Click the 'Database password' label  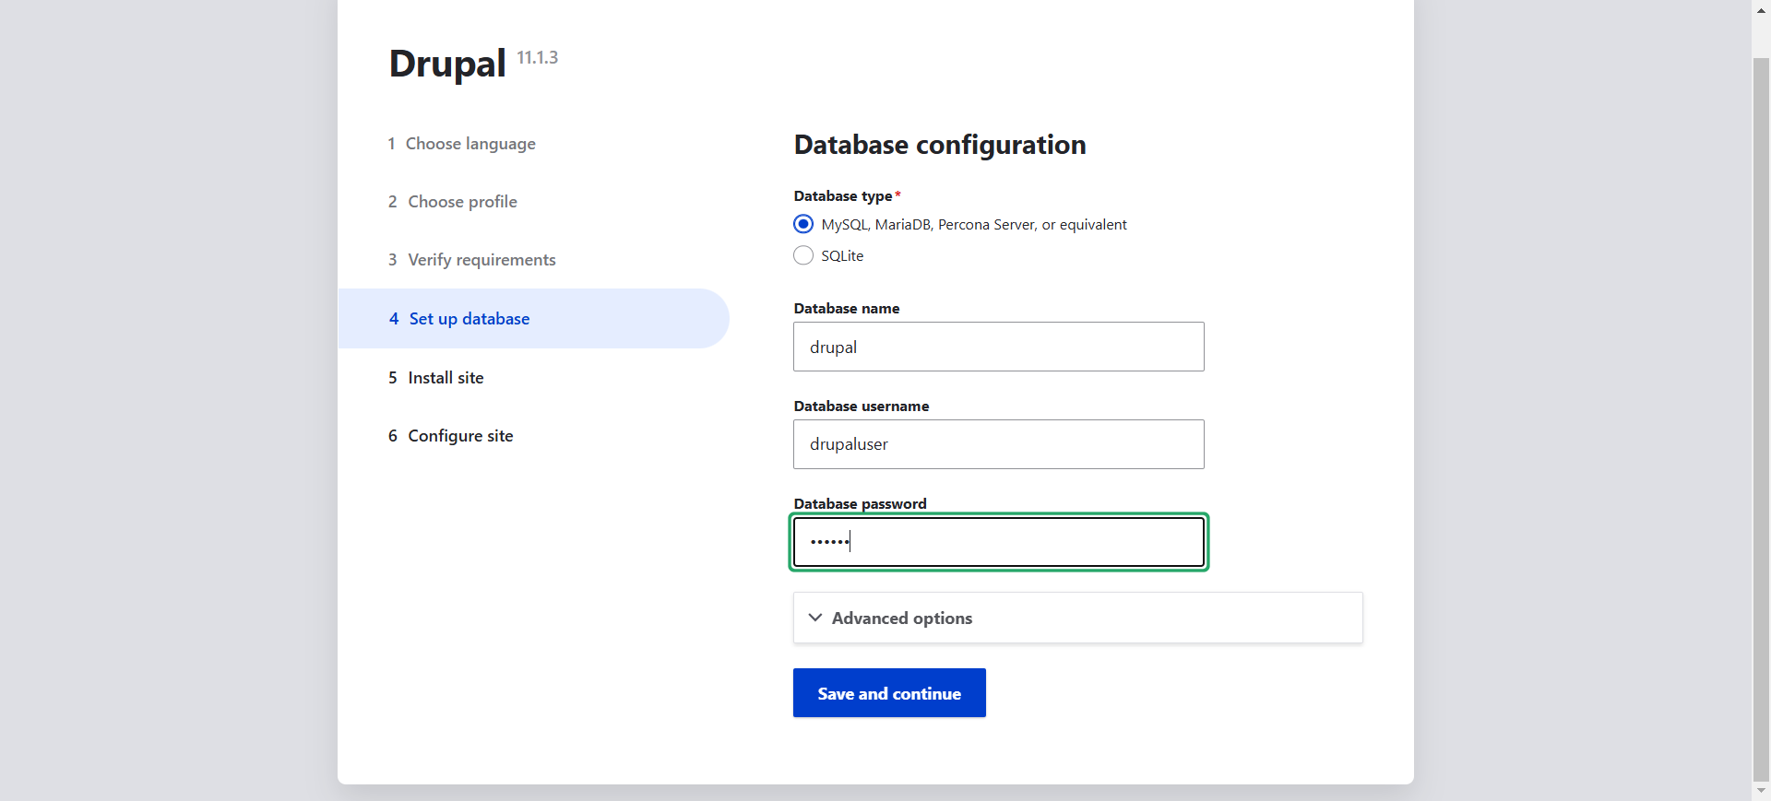tap(861, 503)
